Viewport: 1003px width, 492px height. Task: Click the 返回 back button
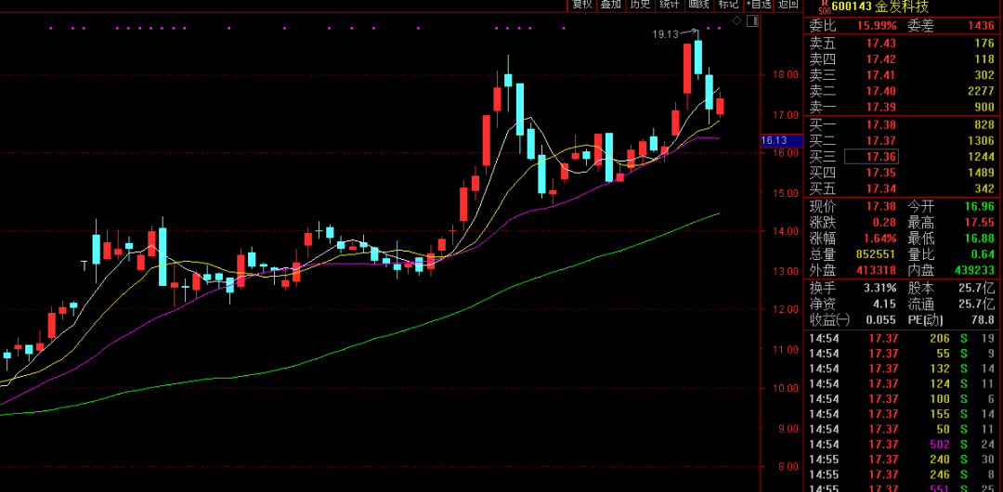(x=788, y=5)
